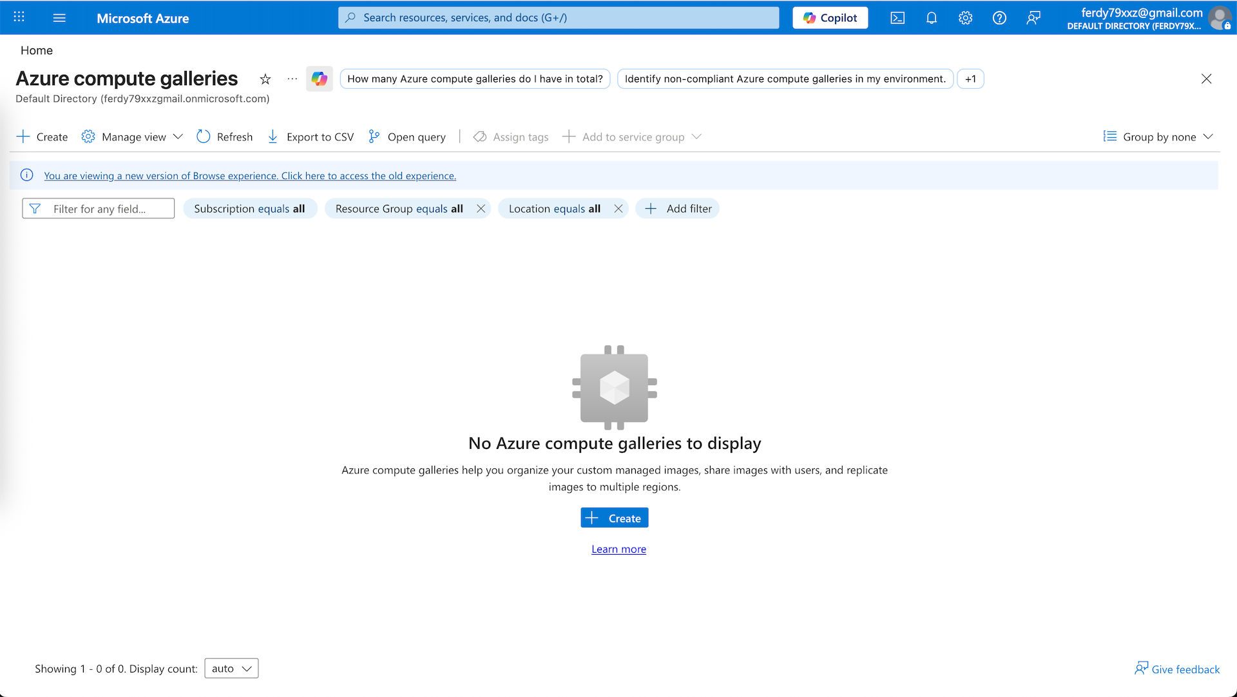Go to the Home breadcrumb

[37, 50]
